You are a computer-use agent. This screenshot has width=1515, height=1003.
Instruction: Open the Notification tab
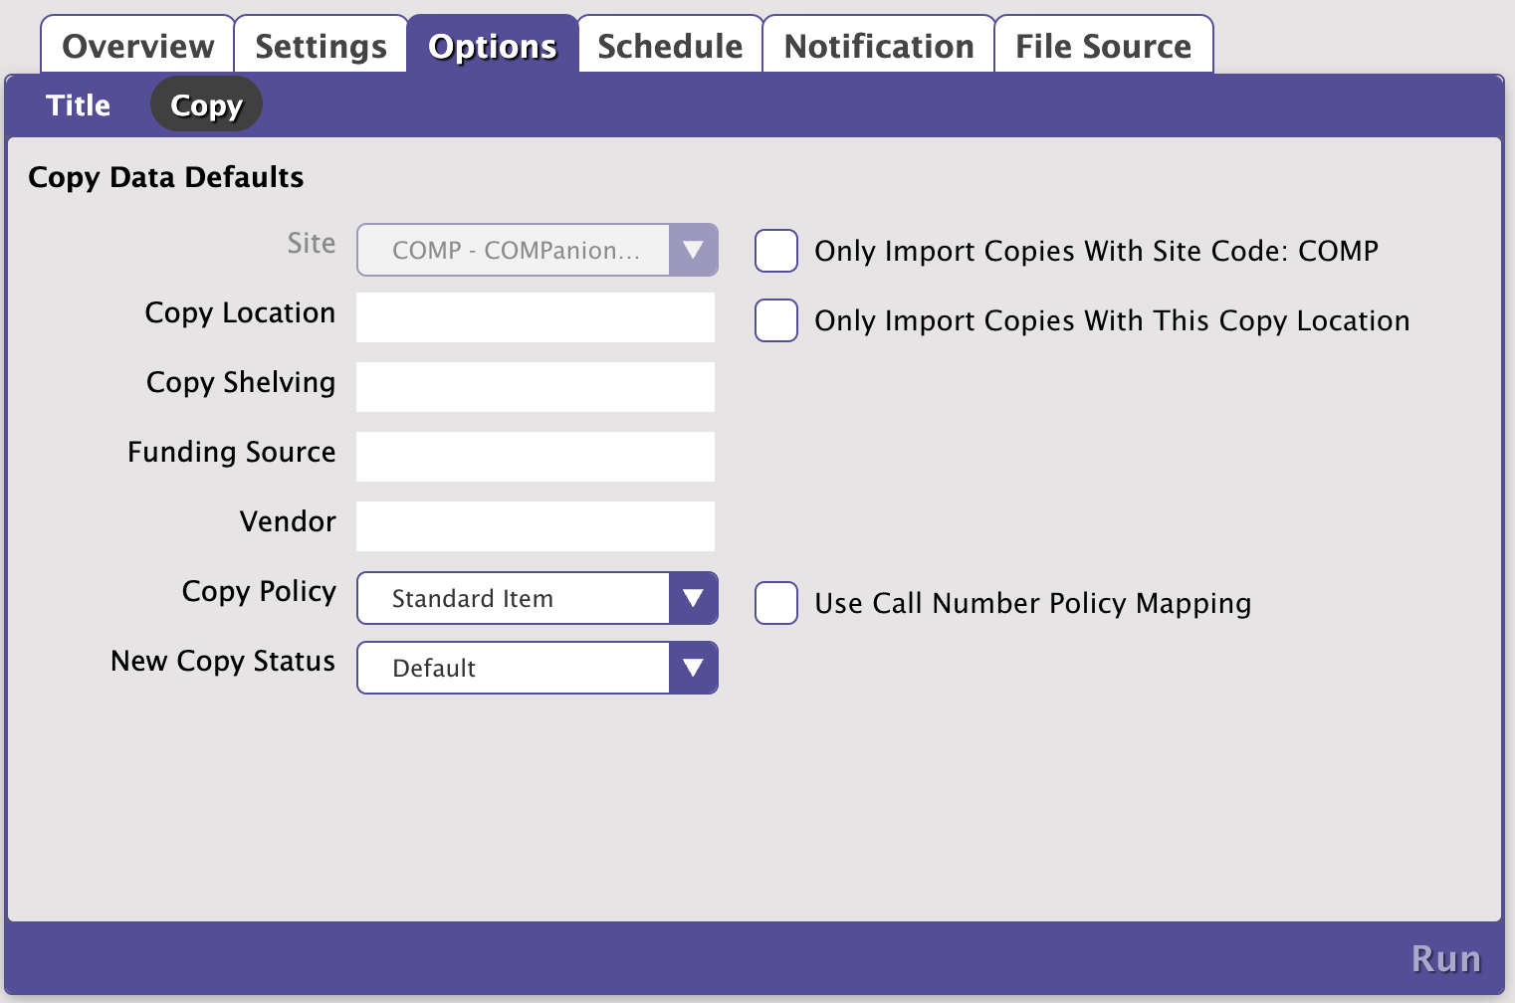[x=878, y=46]
